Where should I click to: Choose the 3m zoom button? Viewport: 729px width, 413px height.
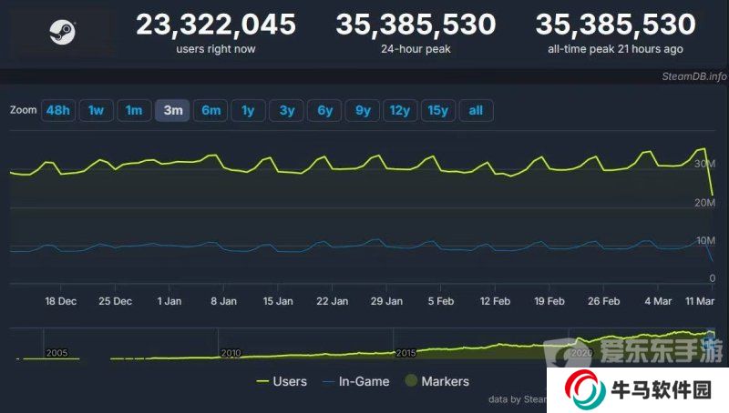pyautogui.click(x=172, y=111)
